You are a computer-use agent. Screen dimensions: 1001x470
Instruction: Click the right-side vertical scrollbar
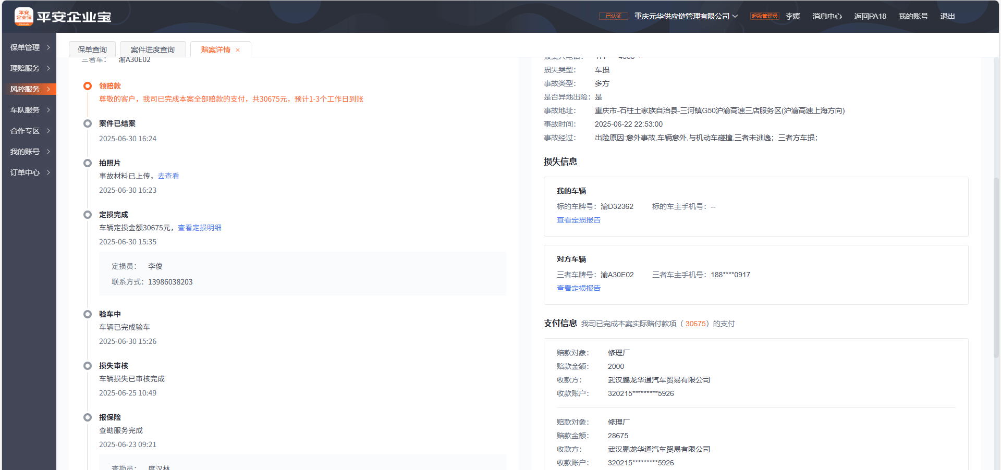click(x=996, y=261)
